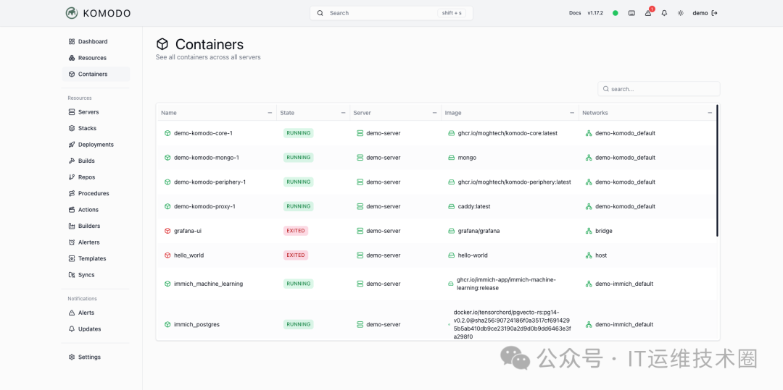Open Networks column options menu
The image size is (783, 390).
click(710, 113)
